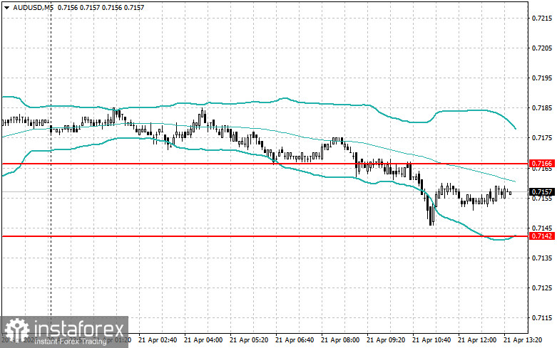557x348 pixels.
Task: Select the 0.7125 price scale value
Action: click(x=542, y=288)
